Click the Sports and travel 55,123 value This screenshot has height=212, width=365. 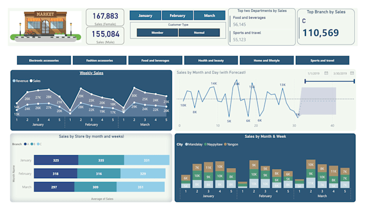(x=239, y=40)
